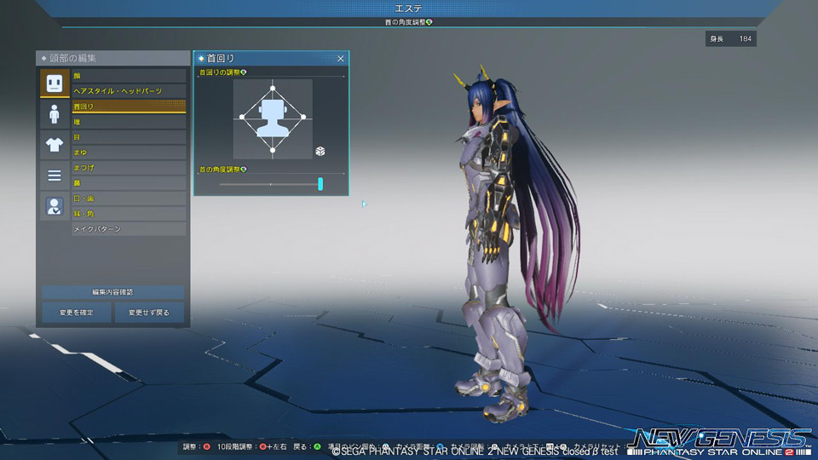This screenshot has width=818, height=460.
Task: Choose the 耳・角 menu item
Action: point(128,214)
